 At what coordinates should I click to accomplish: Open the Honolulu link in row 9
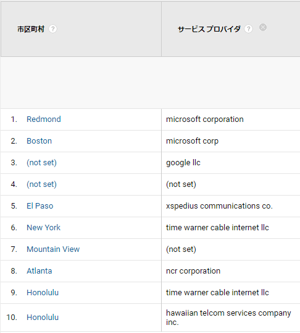click(x=43, y=293)
